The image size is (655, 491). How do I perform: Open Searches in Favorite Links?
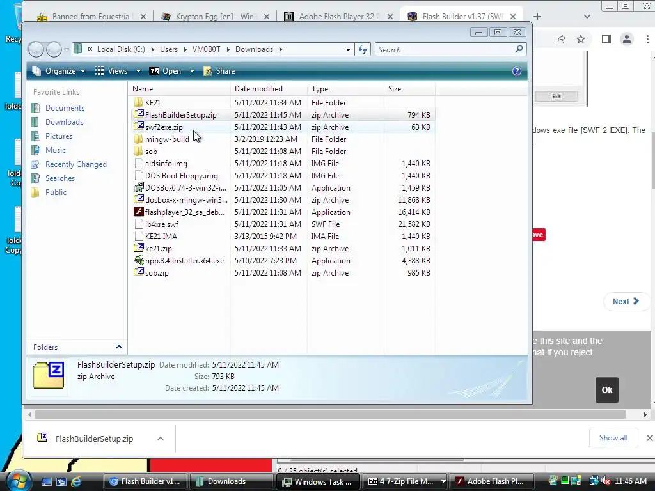tap(59, 178)
